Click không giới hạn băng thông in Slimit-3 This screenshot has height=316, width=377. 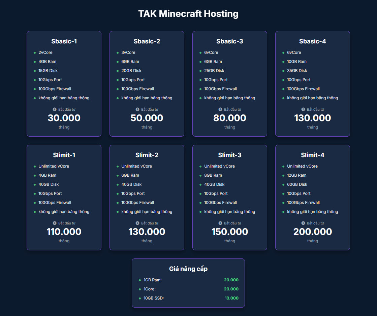coord(230,212)
